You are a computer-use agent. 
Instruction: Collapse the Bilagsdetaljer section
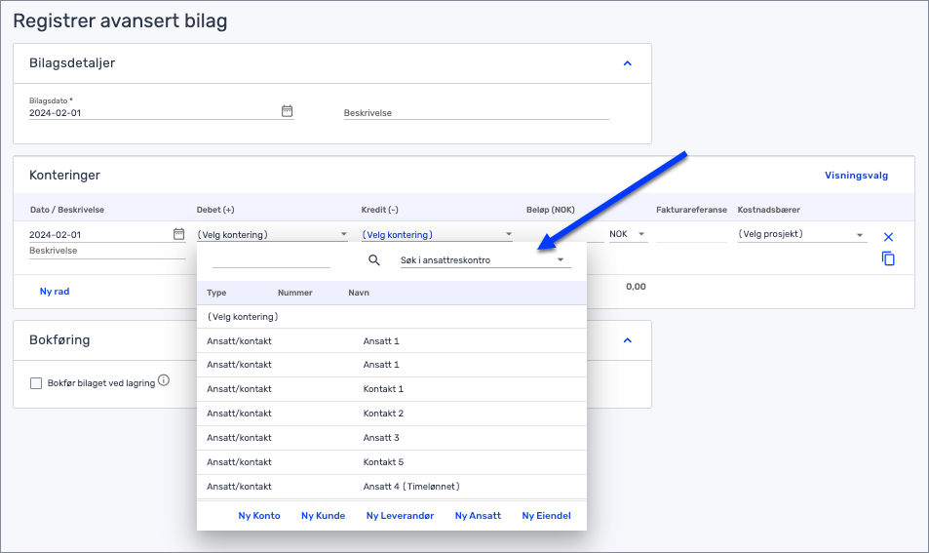[x=627, y=63]
